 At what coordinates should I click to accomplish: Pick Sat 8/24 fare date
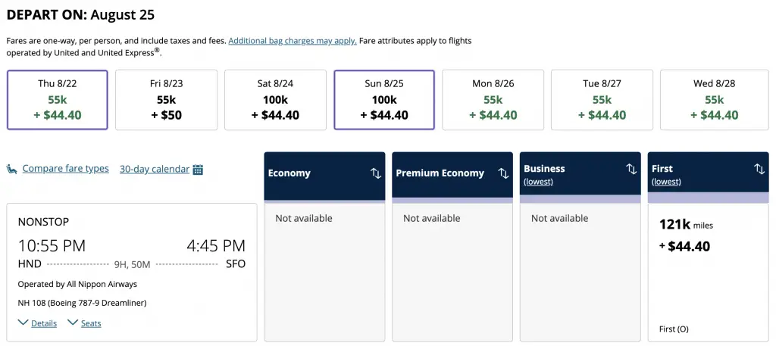coord(275,99)
